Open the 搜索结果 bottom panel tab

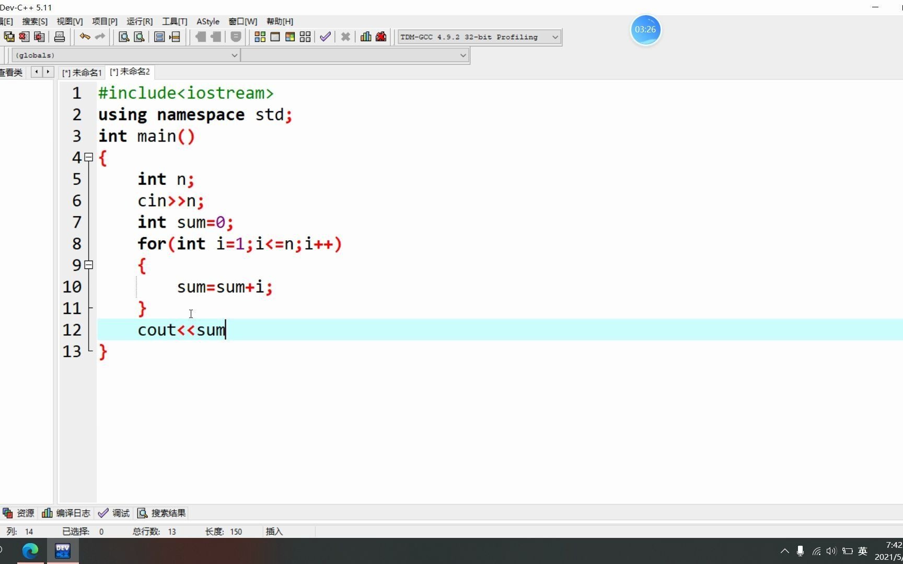pyautogui.click(x=161, y=513)
